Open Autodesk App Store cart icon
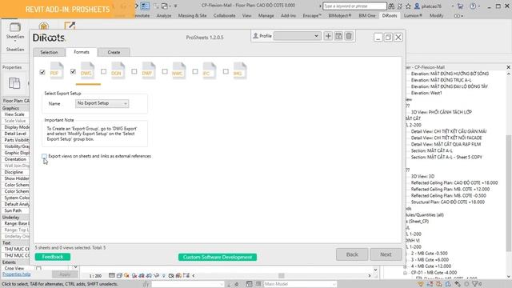This screenshot has height=288, width=512. pyautogui.click(x=460, y=6)
